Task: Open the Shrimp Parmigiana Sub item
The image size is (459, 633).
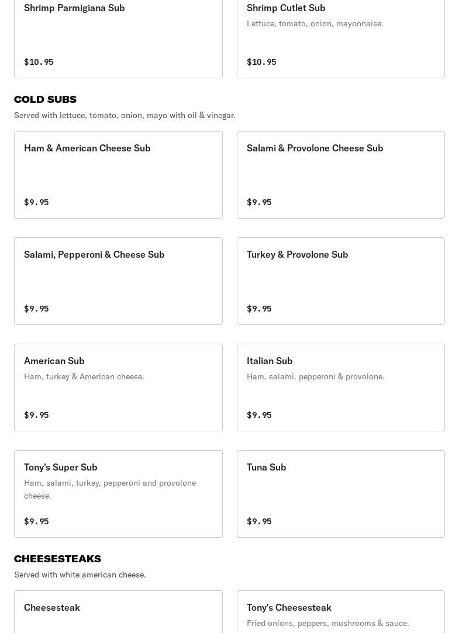Action: [118, 35]
